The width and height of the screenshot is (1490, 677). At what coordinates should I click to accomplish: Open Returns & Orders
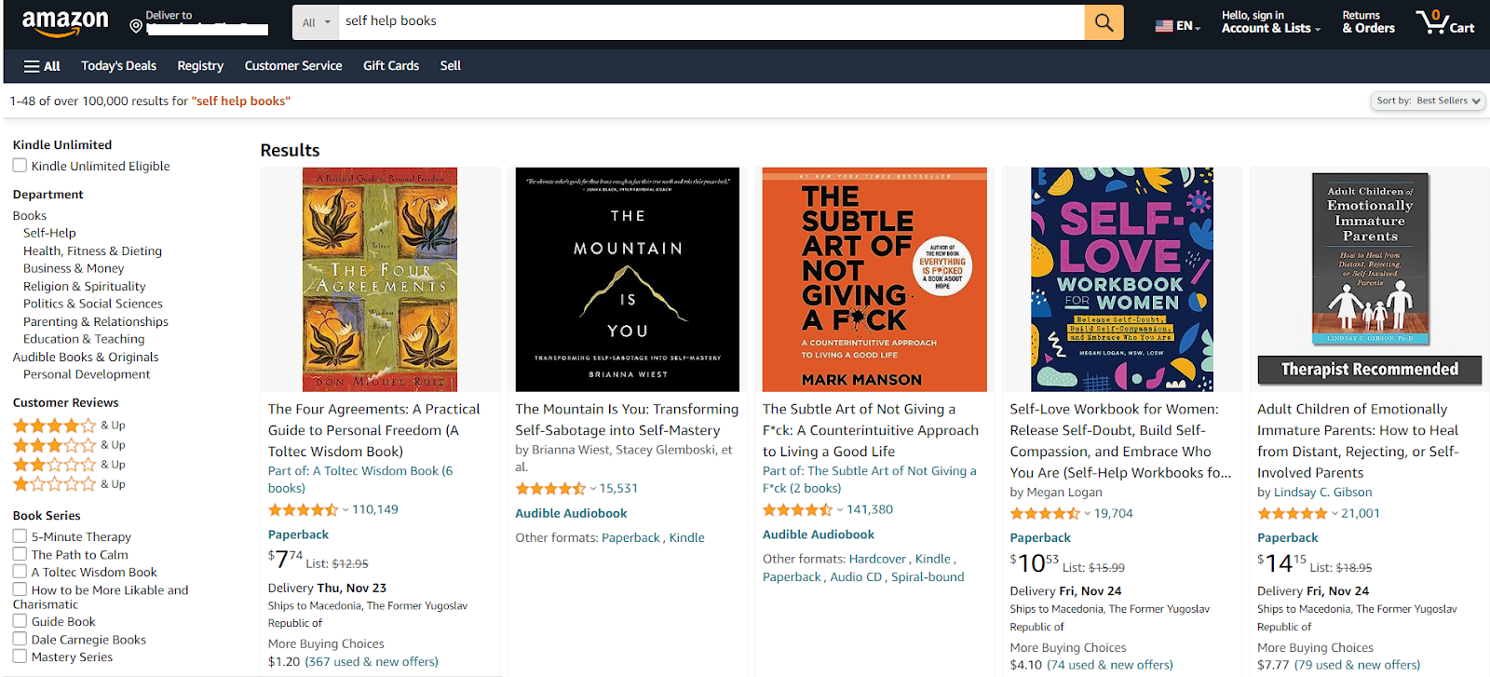(1368, 22)
